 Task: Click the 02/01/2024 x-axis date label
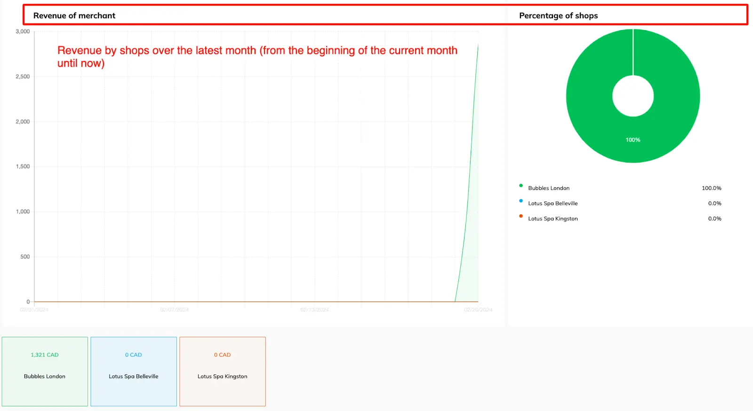click(x=34, y=310)
